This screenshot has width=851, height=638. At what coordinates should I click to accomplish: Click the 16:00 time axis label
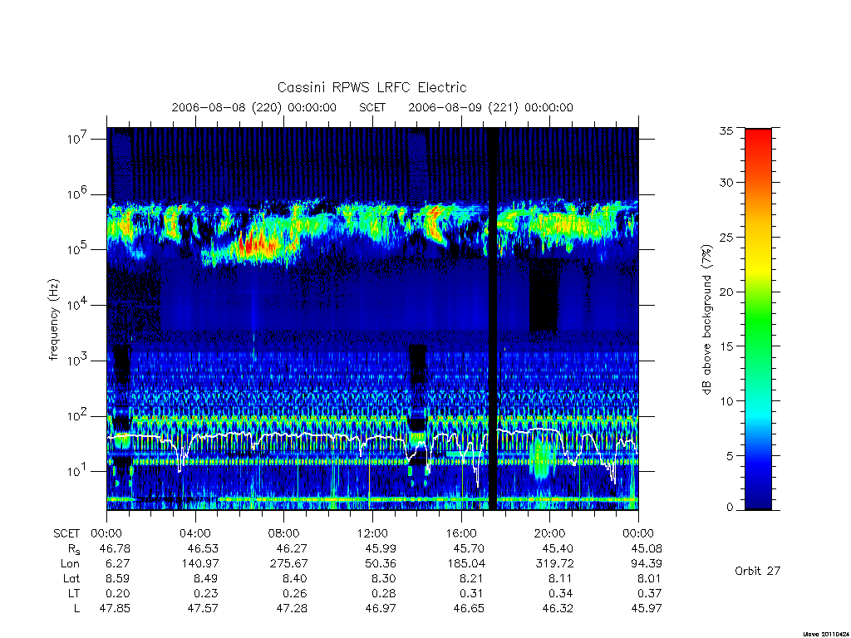pyautogui.click(x=461, y=533)
